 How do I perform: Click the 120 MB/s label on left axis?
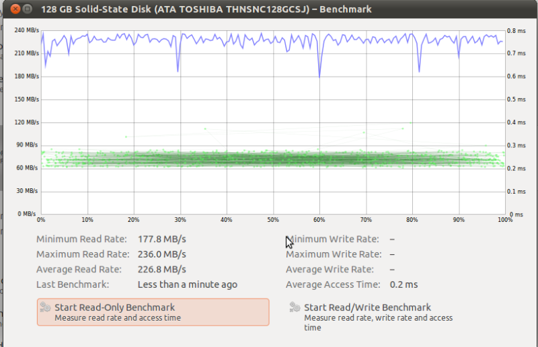pos(26,122)
